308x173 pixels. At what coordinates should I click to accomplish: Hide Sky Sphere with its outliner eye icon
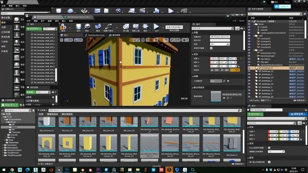249,59
